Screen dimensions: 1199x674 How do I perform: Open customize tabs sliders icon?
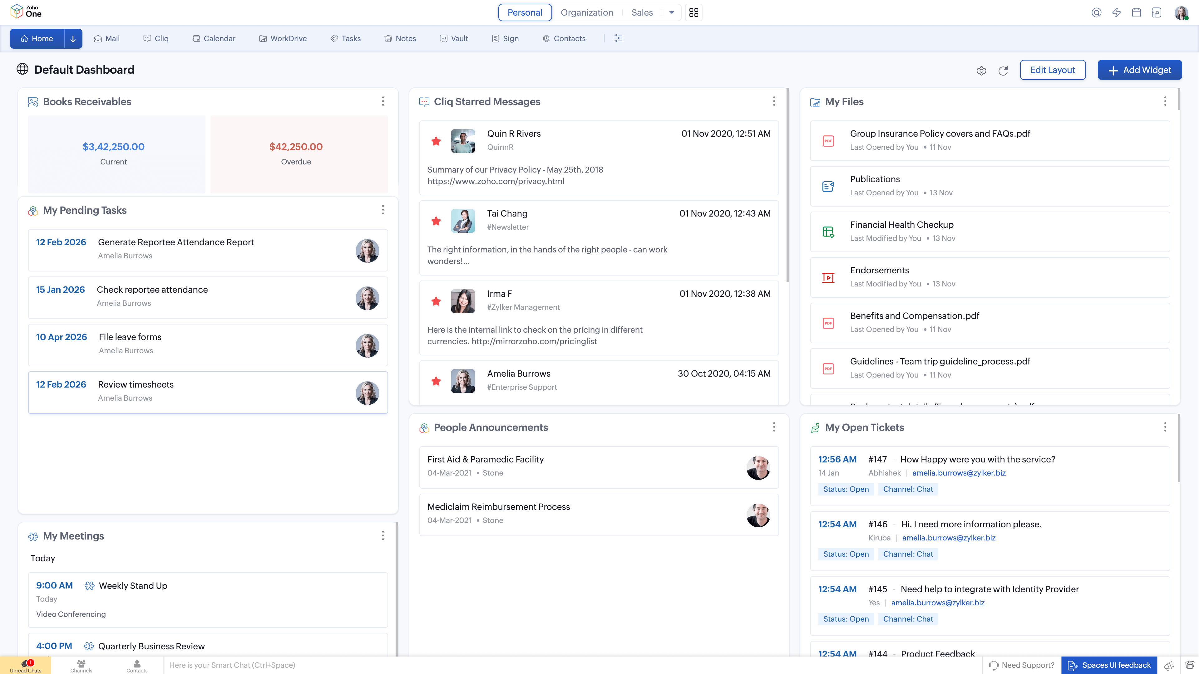pos(618,39)
